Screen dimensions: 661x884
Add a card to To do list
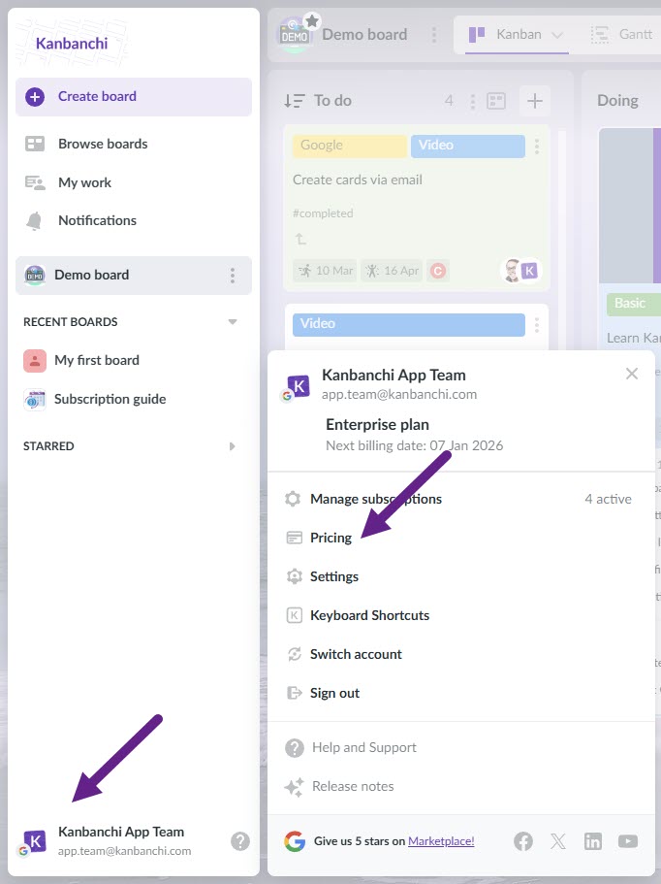[534, 101]
